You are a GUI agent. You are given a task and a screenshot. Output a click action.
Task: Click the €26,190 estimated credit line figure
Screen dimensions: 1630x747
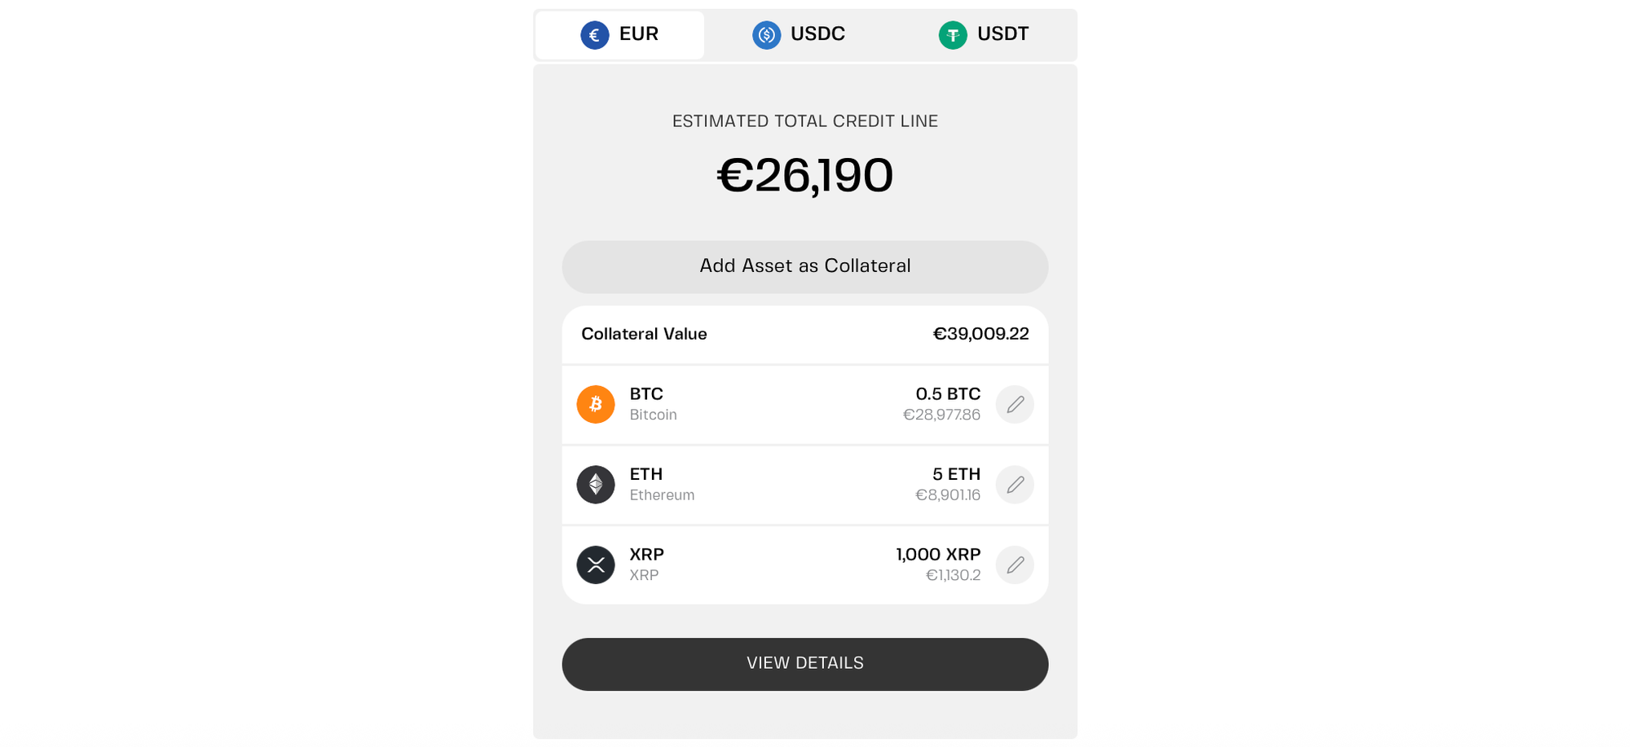click(804, 175)
